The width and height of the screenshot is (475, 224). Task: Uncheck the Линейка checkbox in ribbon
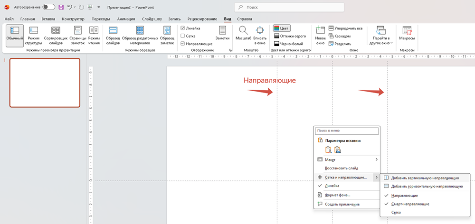coord(183,28)
